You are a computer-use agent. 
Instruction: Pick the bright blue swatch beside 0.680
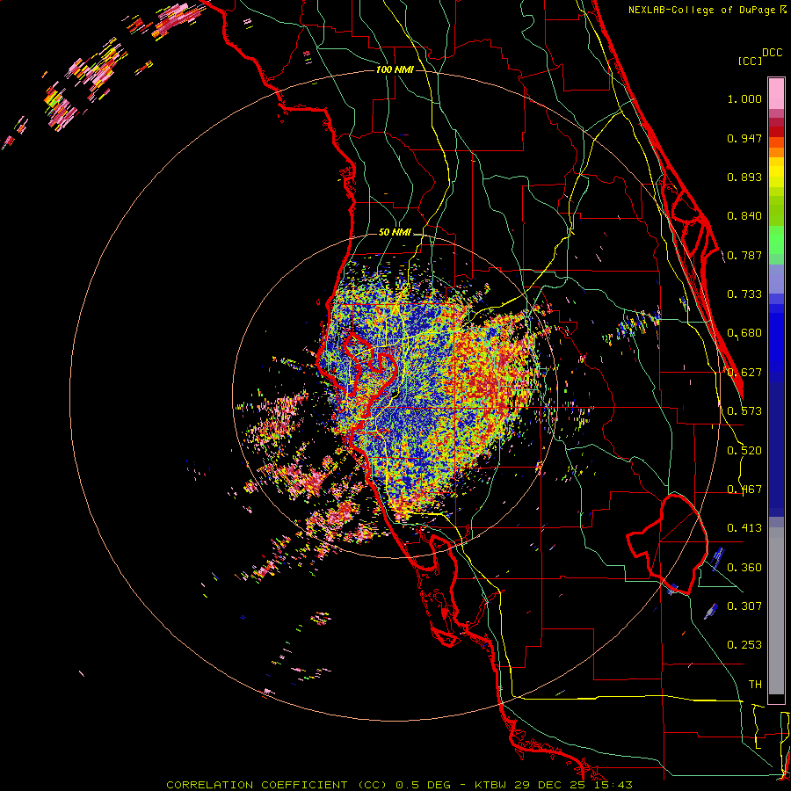pyautogui.click(x=776, y=338)
